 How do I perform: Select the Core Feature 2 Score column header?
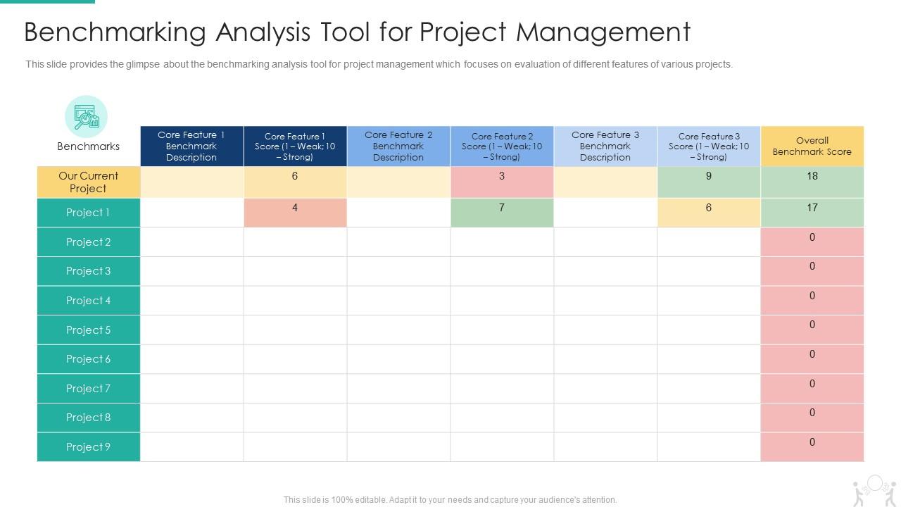502,146
